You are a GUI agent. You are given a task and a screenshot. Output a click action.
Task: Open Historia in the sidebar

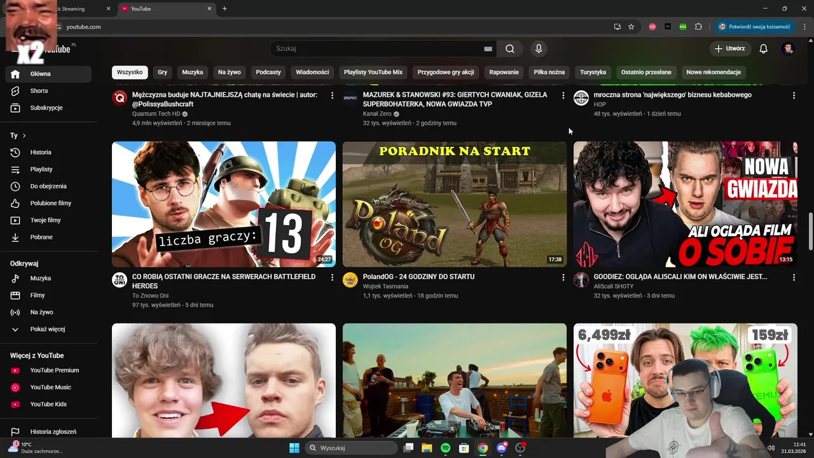49,153
